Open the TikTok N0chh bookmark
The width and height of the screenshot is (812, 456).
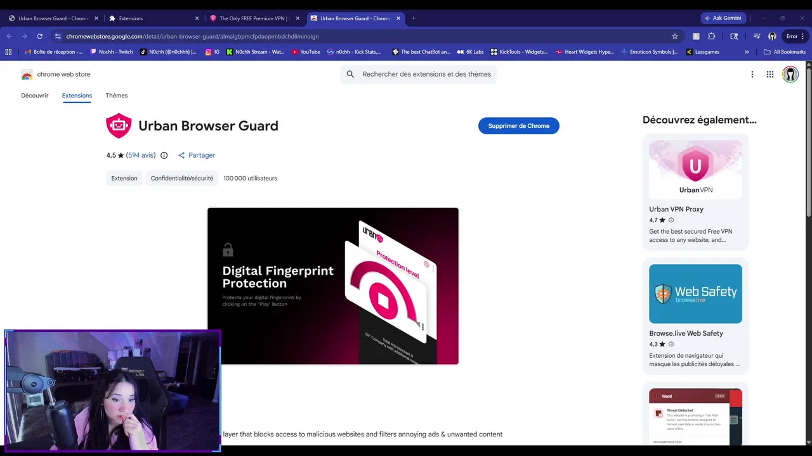click(x=168, y=52)
